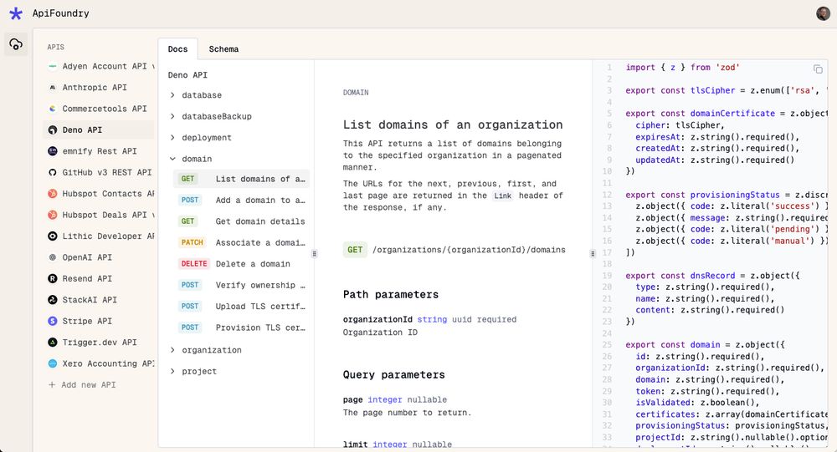Click the Path parameters heading
This screenshot has width=837, height=452.
[x=391, y=295]
